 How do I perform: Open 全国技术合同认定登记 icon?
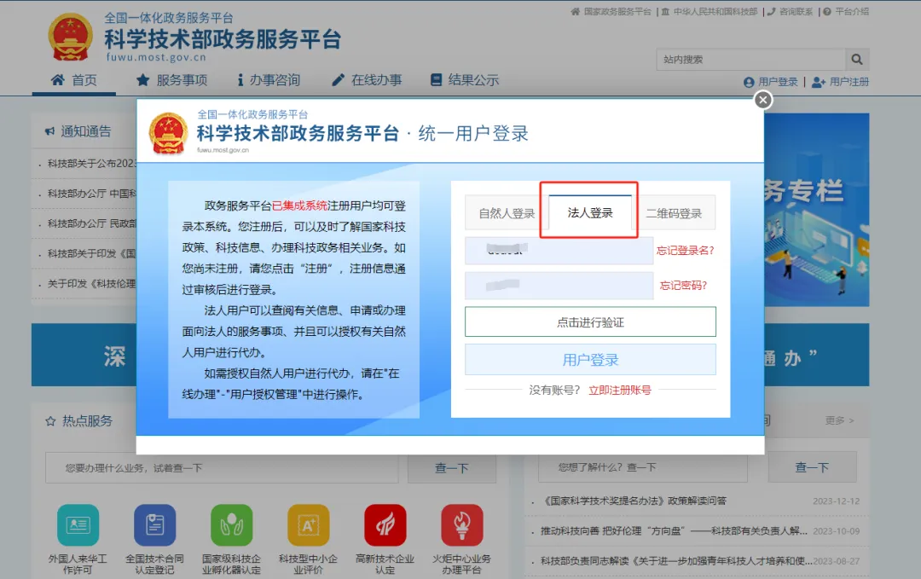154,525
